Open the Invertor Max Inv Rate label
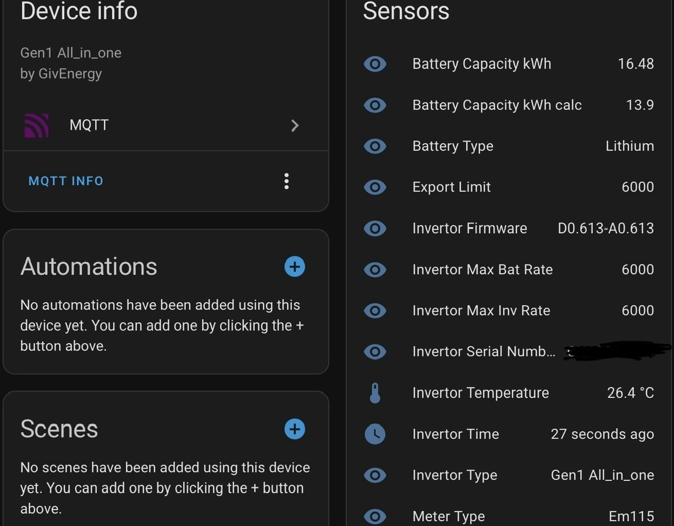The height and width of the screenshot is (526, 674). pos(481,311)
